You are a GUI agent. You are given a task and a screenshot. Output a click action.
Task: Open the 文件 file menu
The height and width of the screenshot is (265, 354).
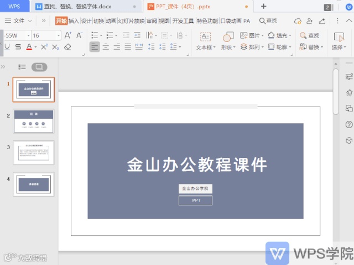[18, 21]
